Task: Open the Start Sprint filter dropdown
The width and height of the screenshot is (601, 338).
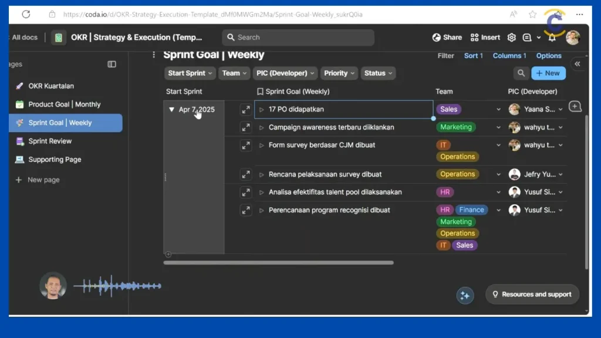Action: coord(190,73)
